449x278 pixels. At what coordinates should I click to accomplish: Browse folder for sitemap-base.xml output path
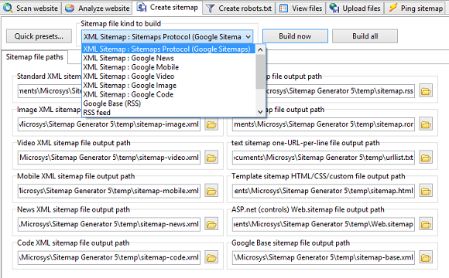[426, 258]
